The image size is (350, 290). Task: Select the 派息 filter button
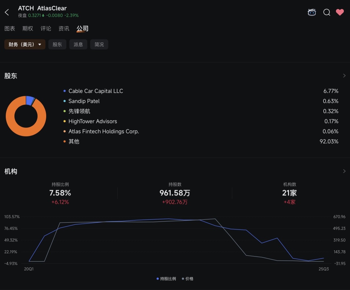click(78, 44)
